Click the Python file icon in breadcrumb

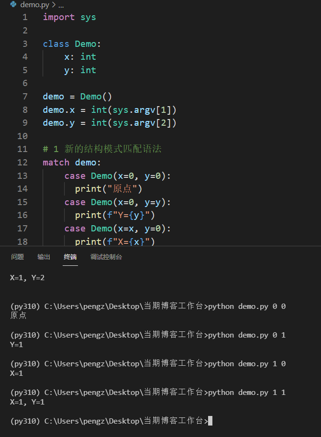(x=13, y=4)
